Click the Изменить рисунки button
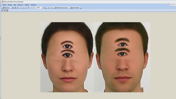Screen dimensions: 176x99 [x=61, y=8]
